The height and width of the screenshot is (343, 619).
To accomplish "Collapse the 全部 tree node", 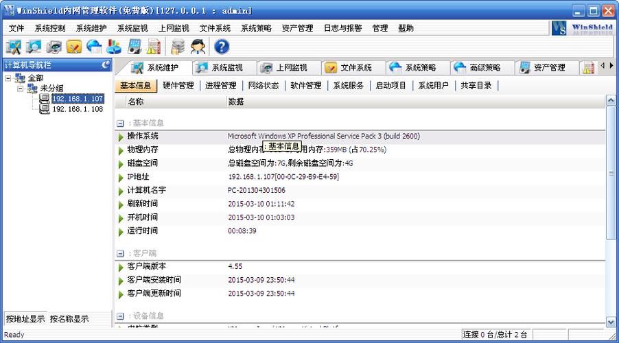I will coord(8,78).
